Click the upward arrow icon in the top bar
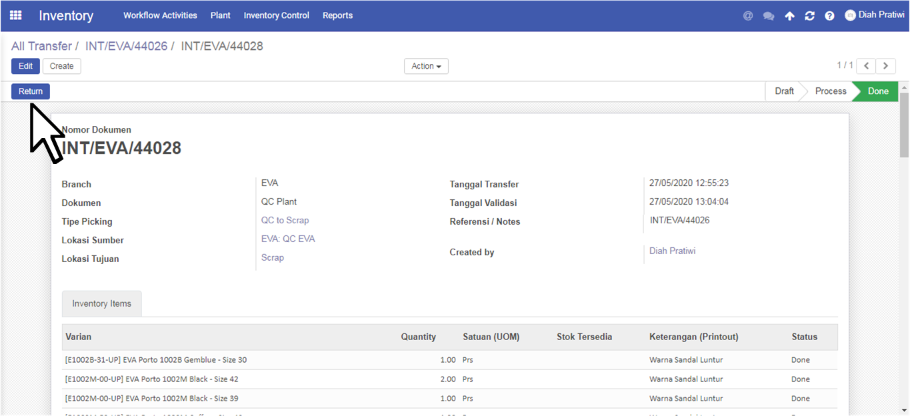 click(789, 16)
